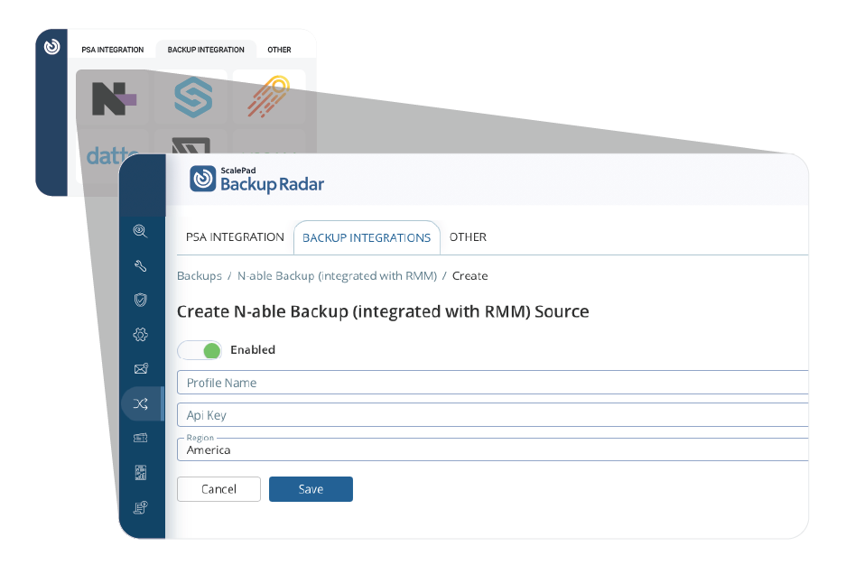The width and height of the screenshot is (855, 574).
Task: Select BACKUP INTEGRATION tab in background window
Action: pos(206,50)
